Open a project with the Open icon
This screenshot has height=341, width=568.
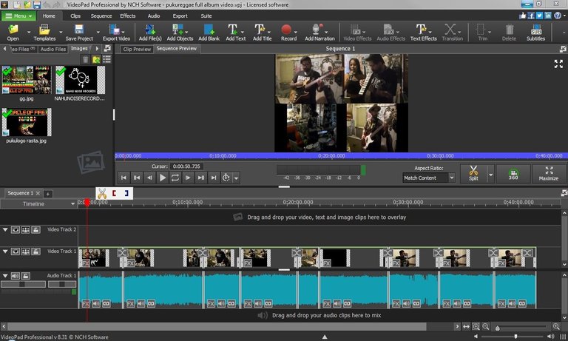click(13, 33)
